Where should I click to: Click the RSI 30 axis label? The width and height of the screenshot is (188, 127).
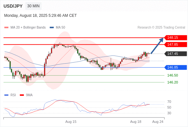pos(169,113)
